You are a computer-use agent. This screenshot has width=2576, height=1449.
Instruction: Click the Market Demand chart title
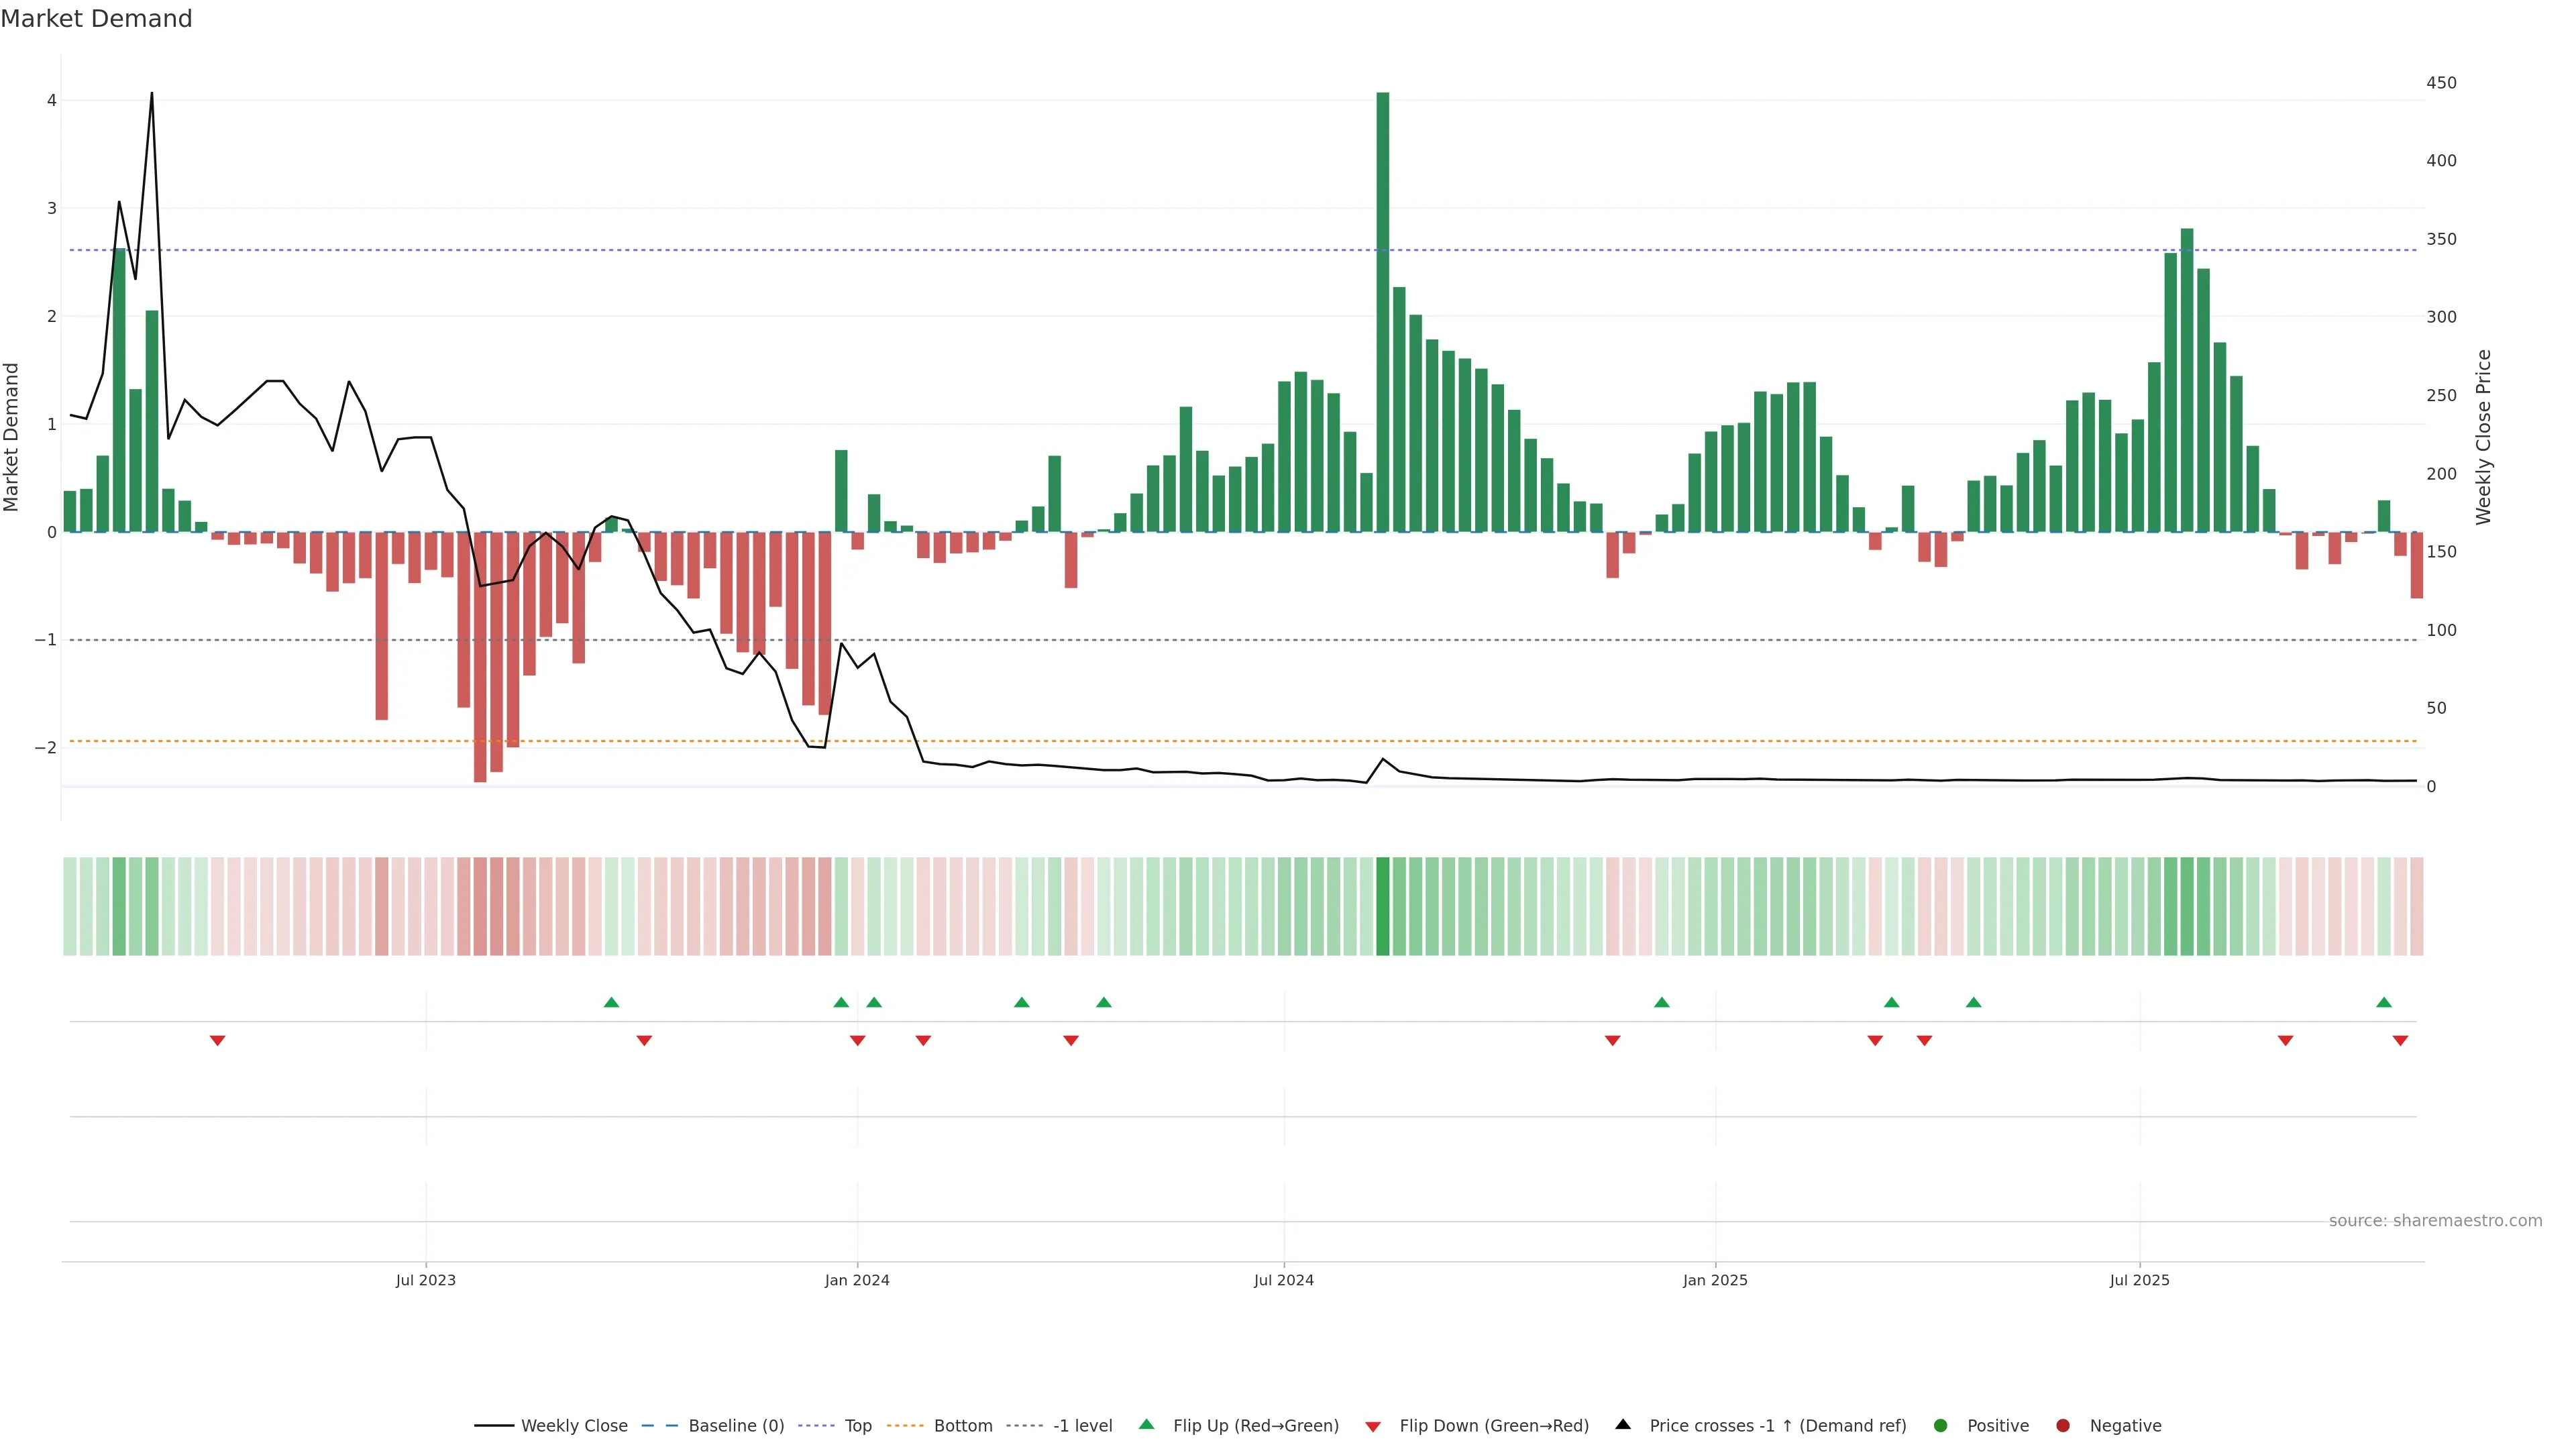click(x=96, y=19)
